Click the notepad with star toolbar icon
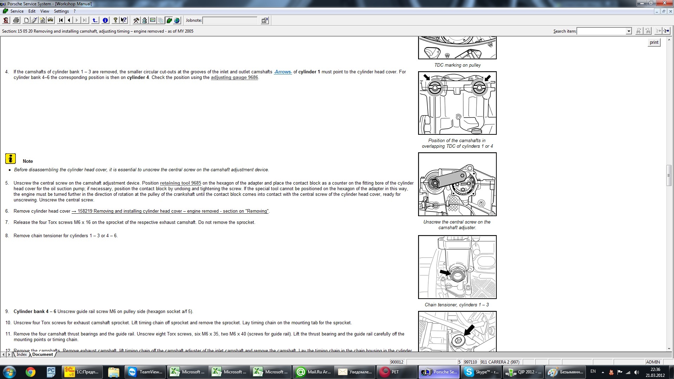This screenshot has width=674, height=379. (x=42, y=20)
